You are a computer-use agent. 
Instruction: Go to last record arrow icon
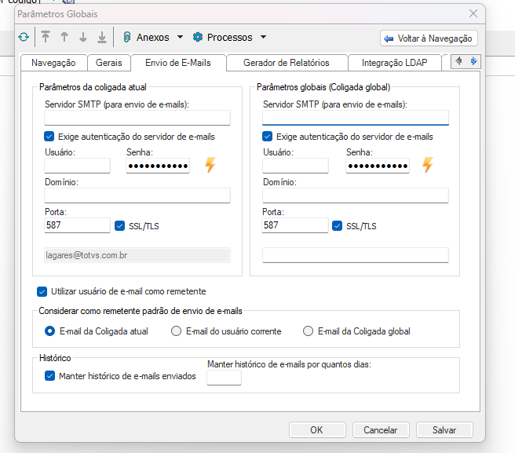click(x=102, y=37)
